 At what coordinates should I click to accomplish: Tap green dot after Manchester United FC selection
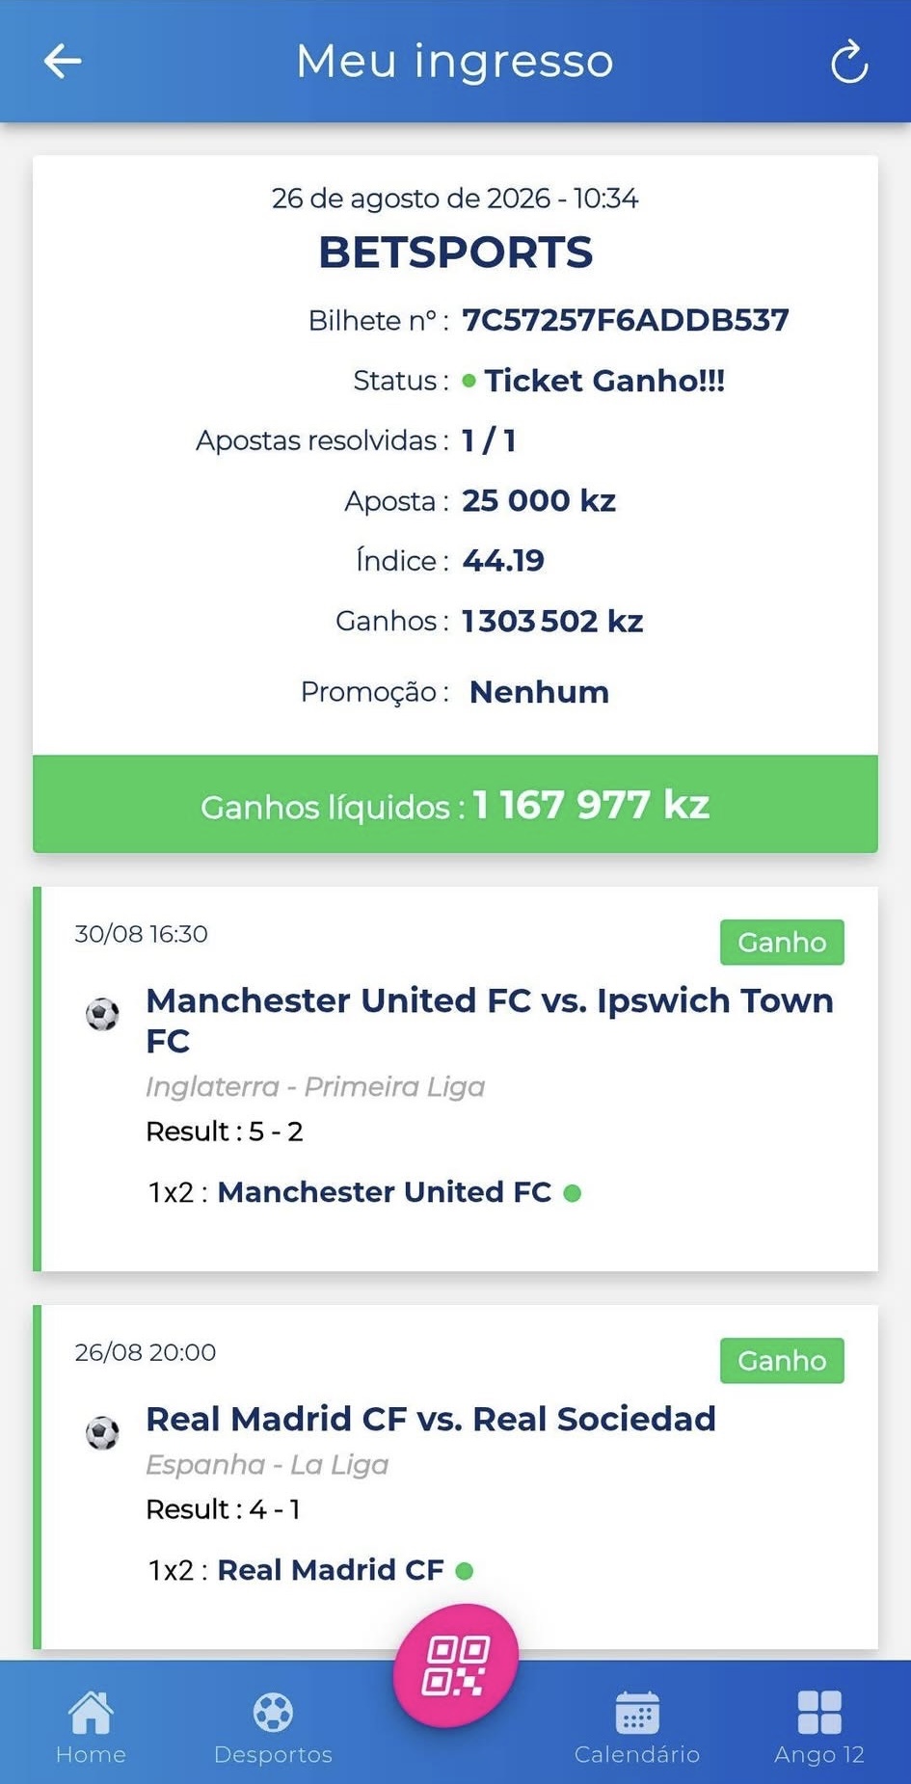click(x=572, y=1193)
